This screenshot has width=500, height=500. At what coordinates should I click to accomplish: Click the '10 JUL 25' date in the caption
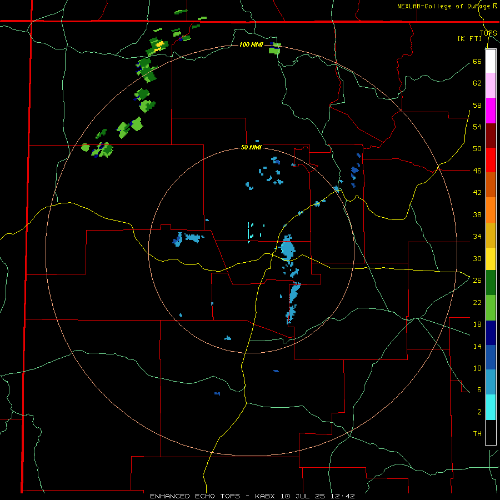tap(304, 496)
